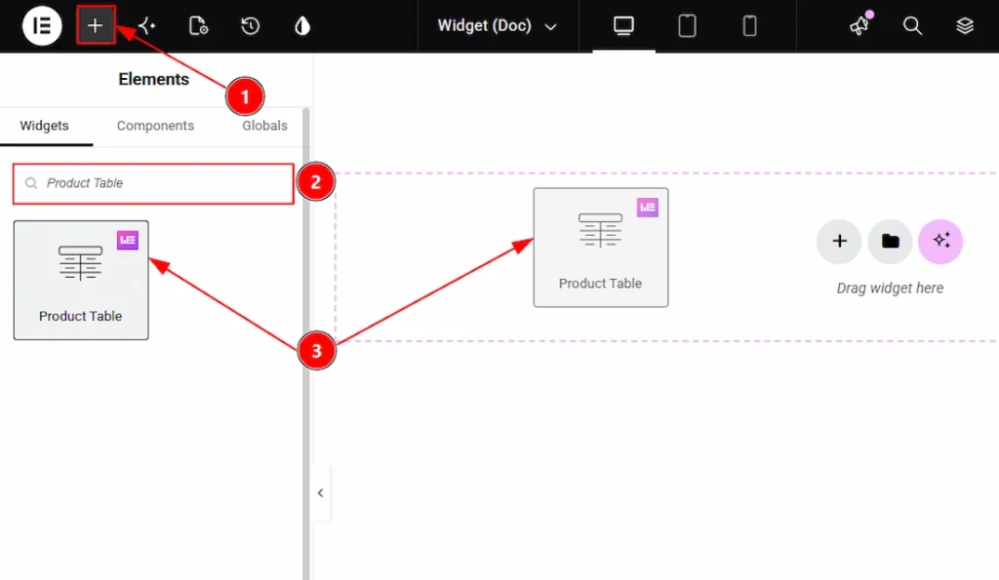
Task: Open the site styles droplet icon
Action: pyautogui.click(x=302, y=25)
